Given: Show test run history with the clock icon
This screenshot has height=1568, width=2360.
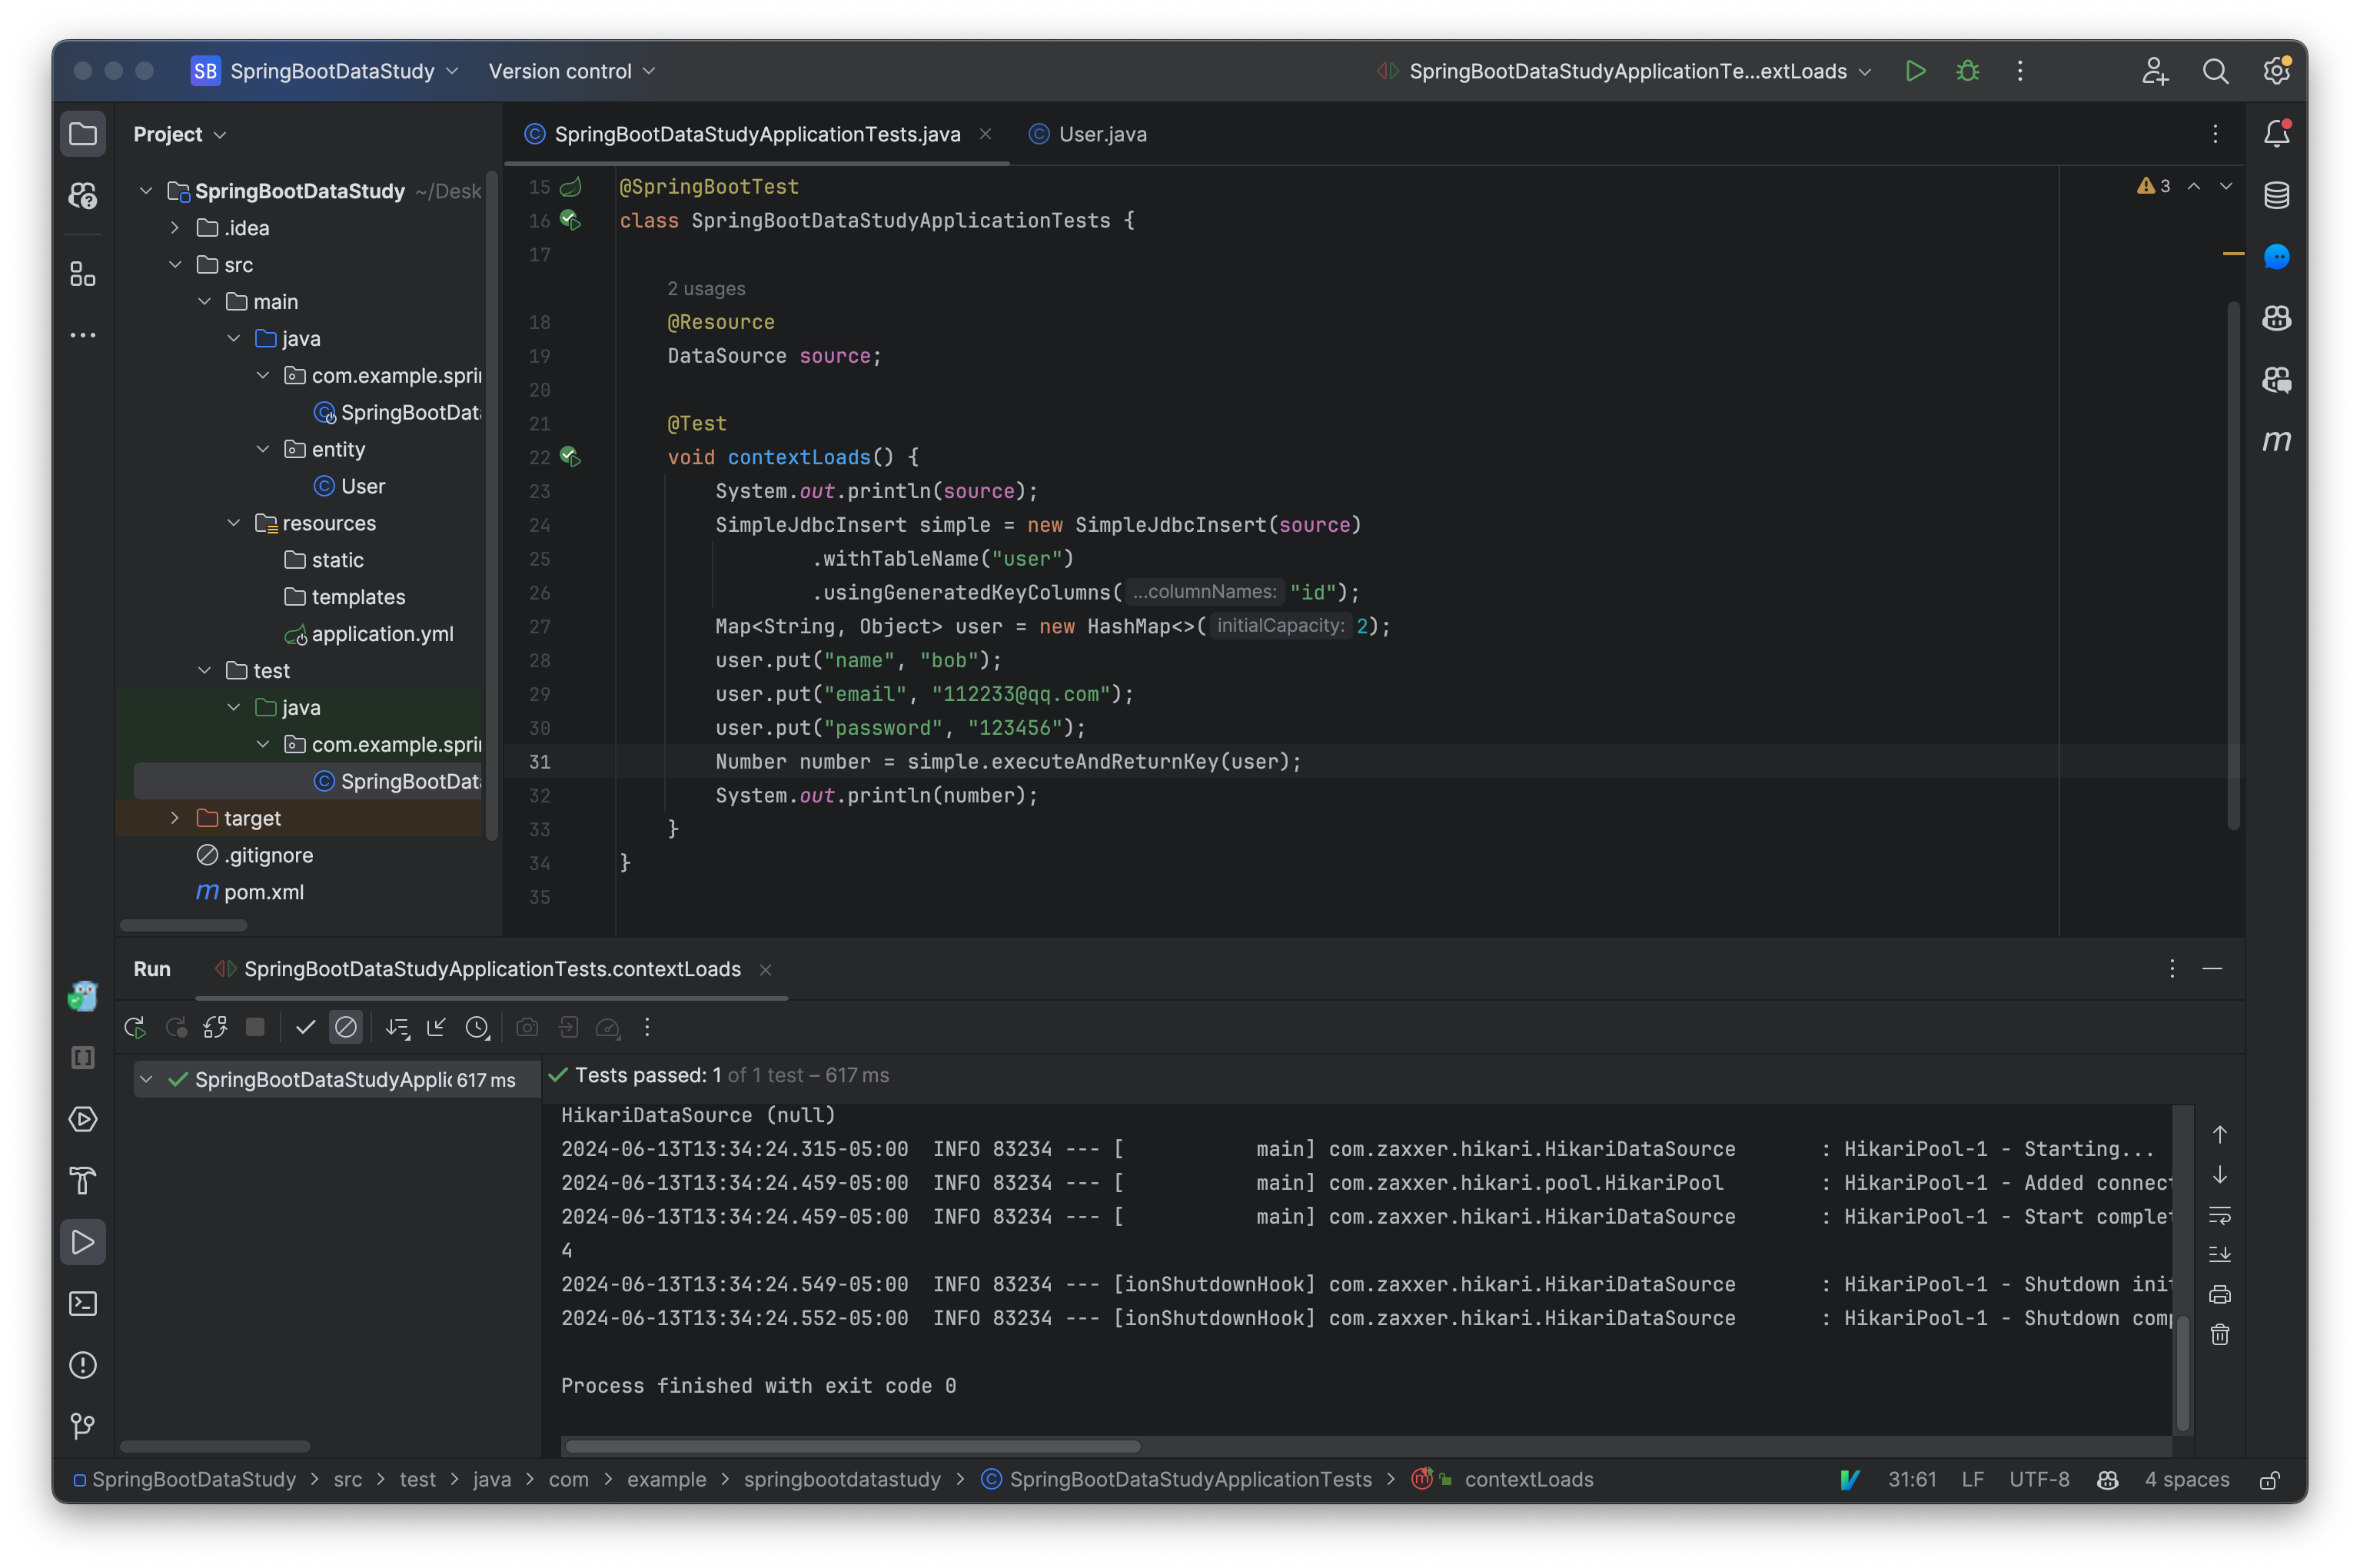Looking at the screenshot, I should (x=477, y=1027).
